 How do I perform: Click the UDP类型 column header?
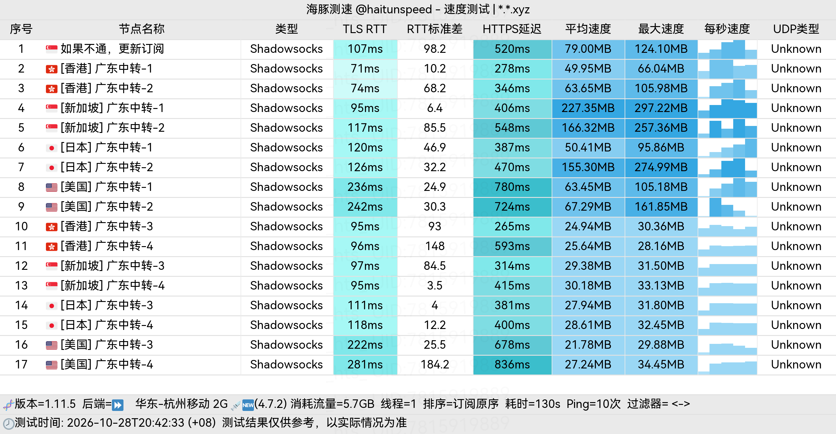click(796, 29)
